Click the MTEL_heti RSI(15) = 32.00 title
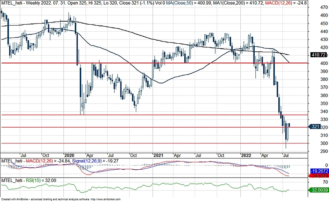The image size is (329, 201). click(x=29, y=181)
